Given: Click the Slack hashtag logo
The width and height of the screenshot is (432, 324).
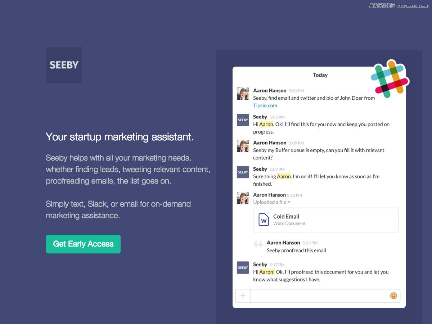Looking at the screenshot, I should [390, 79].
